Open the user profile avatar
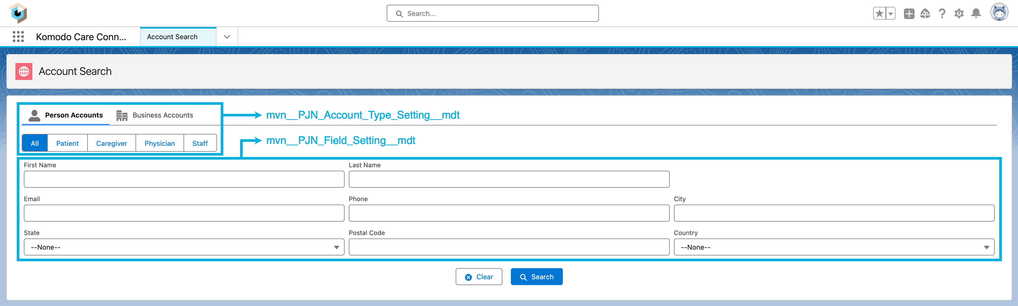 (x=999, y=12)
